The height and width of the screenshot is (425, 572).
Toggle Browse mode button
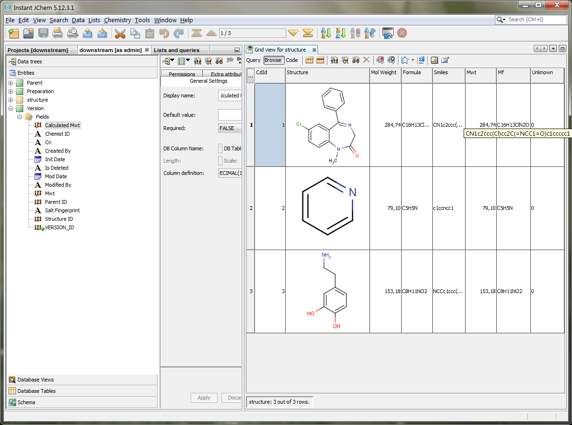point(273,60)
